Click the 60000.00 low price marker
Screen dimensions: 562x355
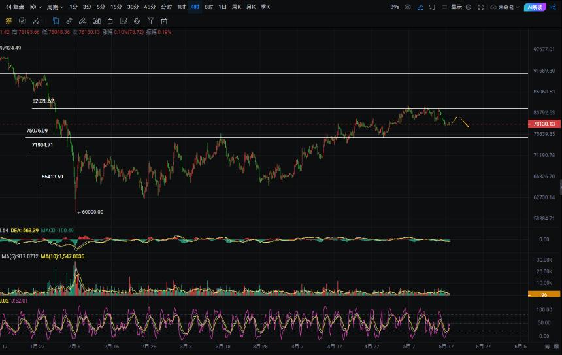tap(90, 212)
